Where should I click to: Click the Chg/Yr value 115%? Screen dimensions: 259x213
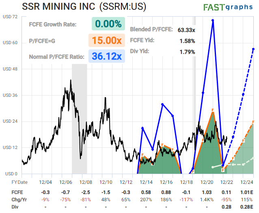[x=247, y=200]
